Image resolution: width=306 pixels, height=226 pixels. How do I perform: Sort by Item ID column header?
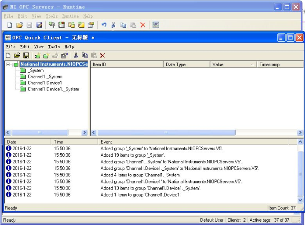pyautogui.click(x=127, y=65)
